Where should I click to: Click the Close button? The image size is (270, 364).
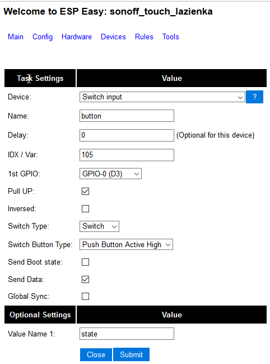click(96, 354)
